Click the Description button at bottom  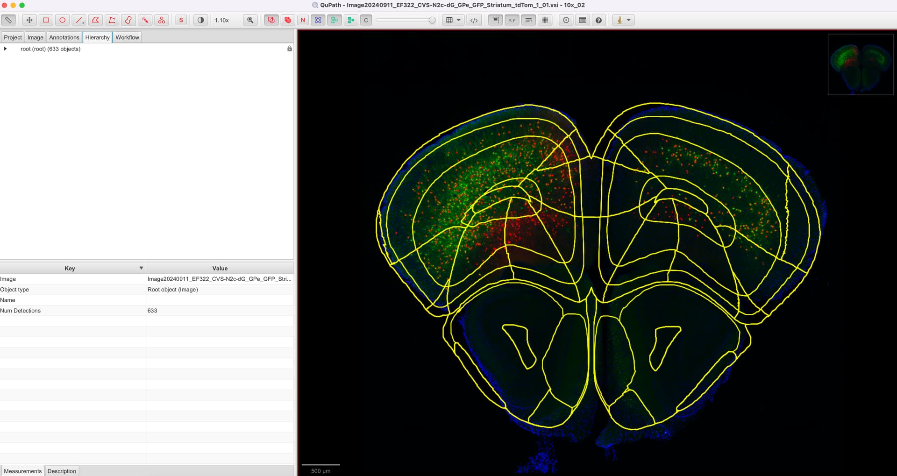point(61,471)
